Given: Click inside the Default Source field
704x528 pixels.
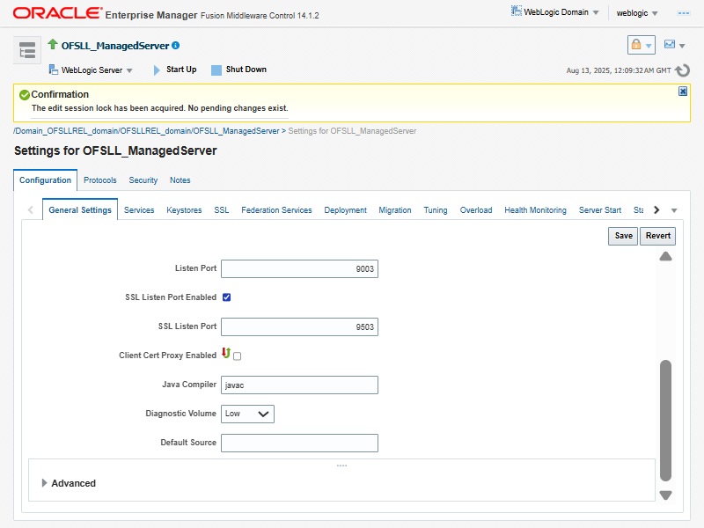Looking at the screenshot, I should pyautogui.click(x=299, y=443).
